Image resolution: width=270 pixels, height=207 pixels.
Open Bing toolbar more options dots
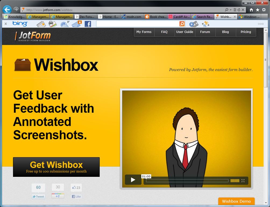(261, 24)
